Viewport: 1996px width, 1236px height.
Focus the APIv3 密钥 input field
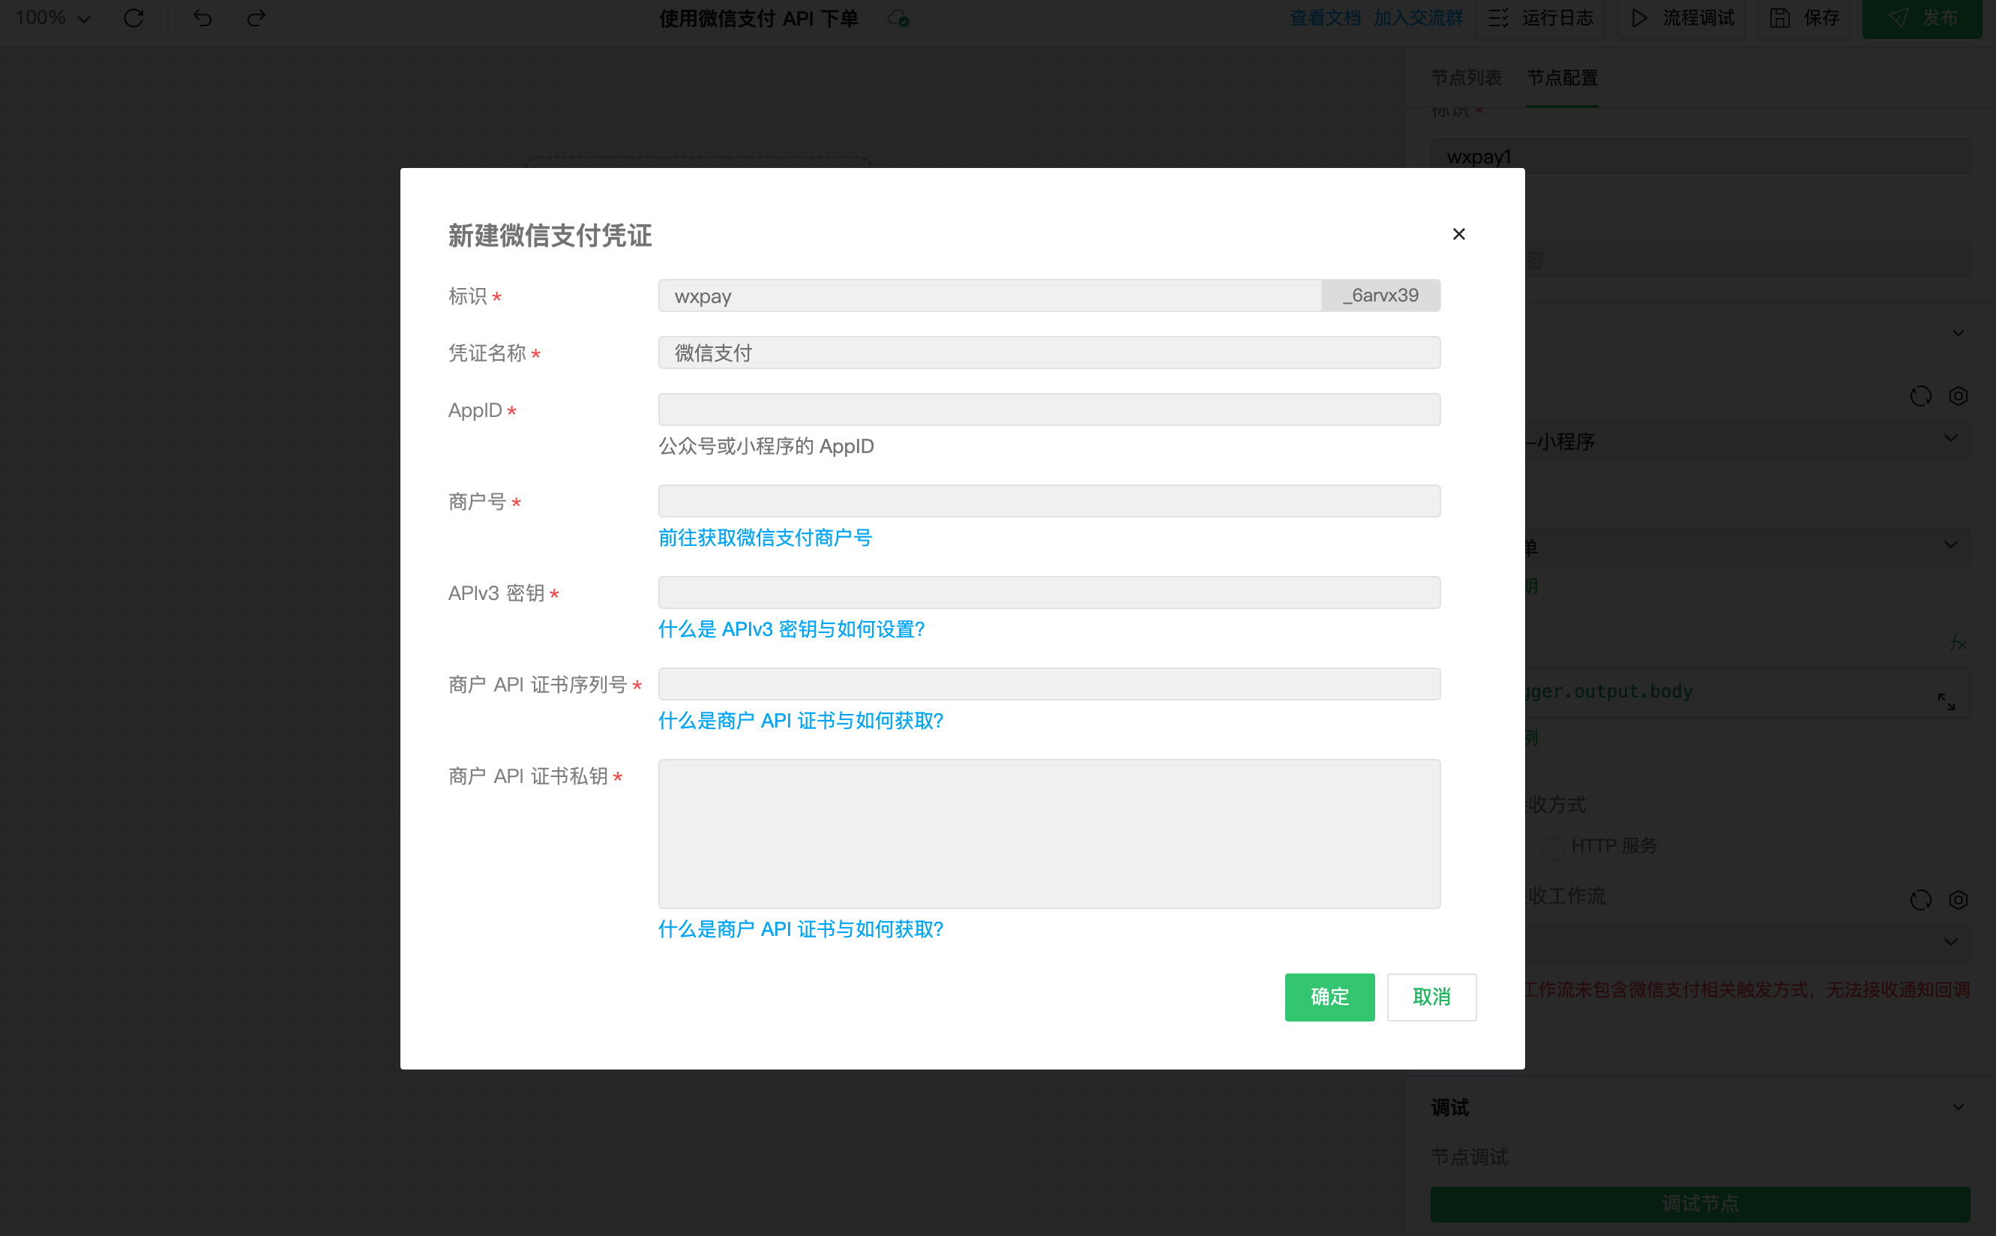click(1049, 592)
